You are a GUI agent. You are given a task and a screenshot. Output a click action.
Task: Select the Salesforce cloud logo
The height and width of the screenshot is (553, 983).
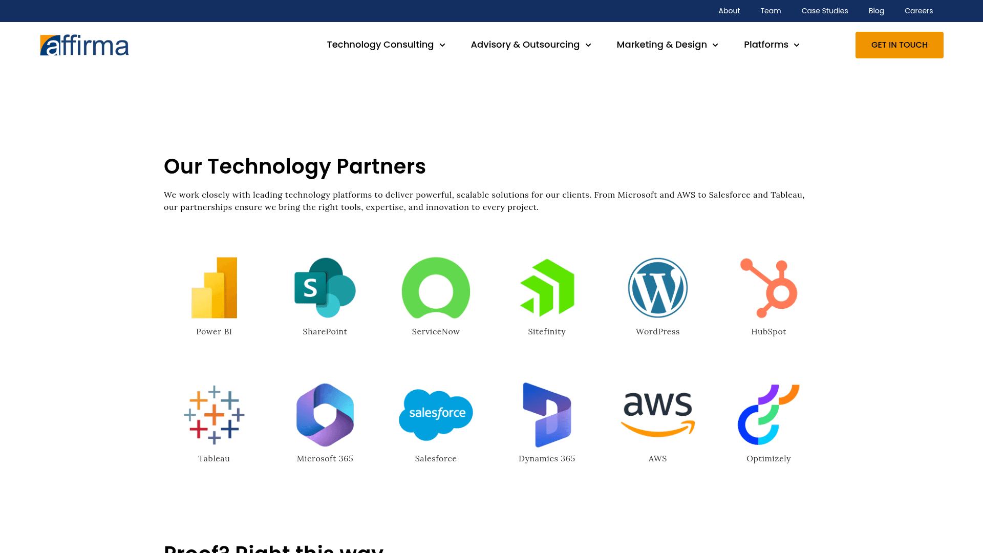click(436, 415)
